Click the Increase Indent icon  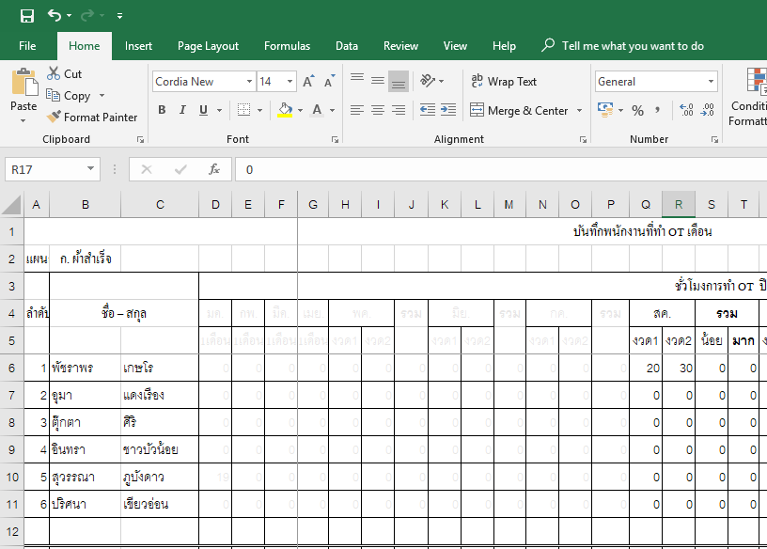tap(448, 110)
